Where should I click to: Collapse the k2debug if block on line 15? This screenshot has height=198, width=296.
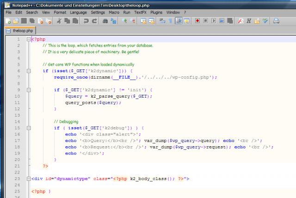(29, 128)
